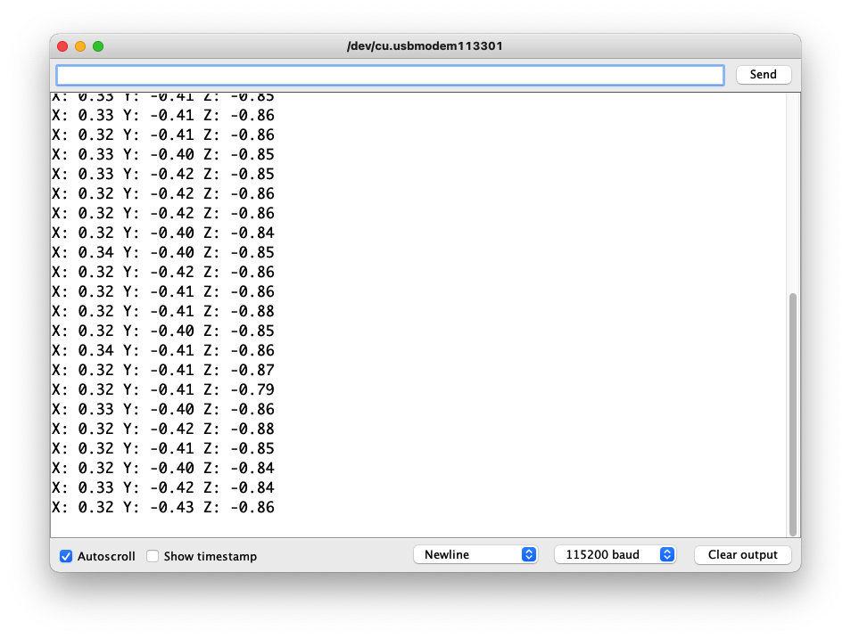Disable the Autoscroll checkbox
Screen dimensions: 851x638
point(66,556)
